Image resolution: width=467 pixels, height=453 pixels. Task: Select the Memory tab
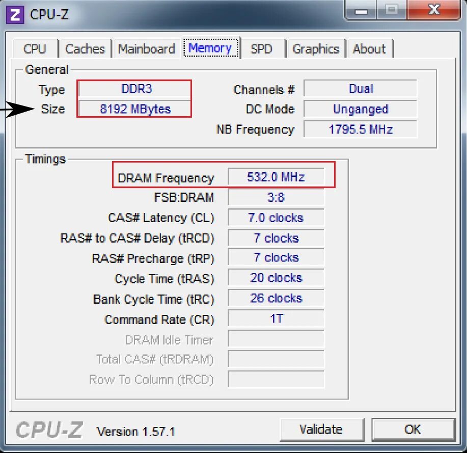point(210,48)
